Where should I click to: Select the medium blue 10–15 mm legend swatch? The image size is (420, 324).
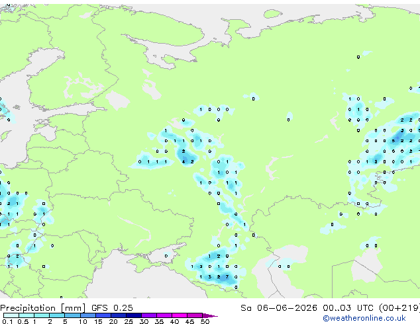click(88, 315)
